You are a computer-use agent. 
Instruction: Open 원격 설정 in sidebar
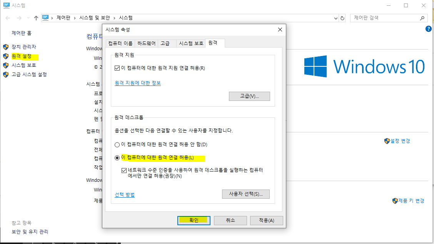[22, 56]
